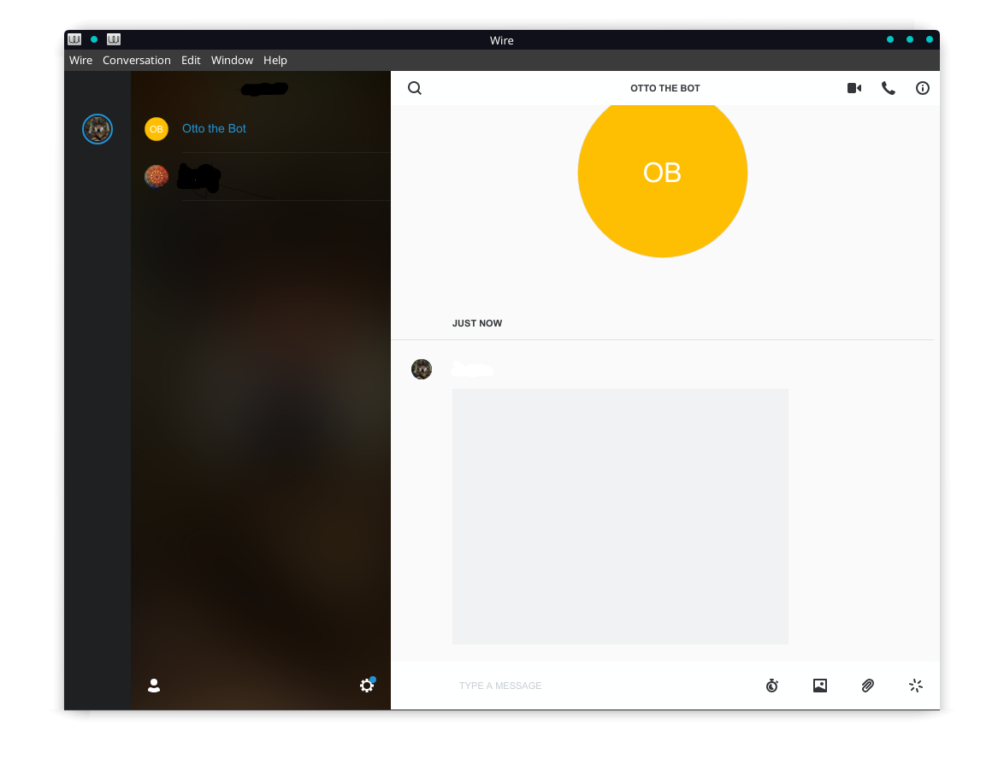Open preferences via the gear icon
The image size is (1004, 783).
[x=366, y=686]
